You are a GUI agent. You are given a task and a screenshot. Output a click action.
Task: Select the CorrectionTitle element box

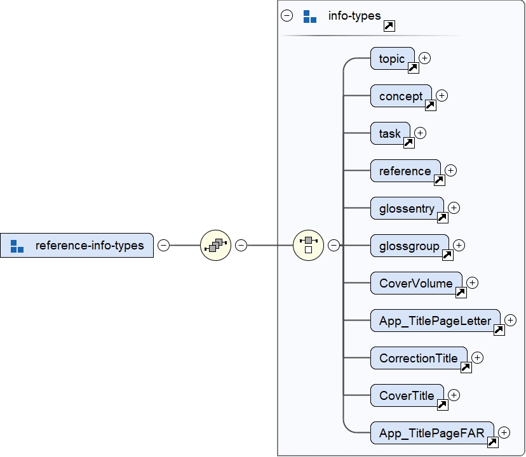coord(418,358)
